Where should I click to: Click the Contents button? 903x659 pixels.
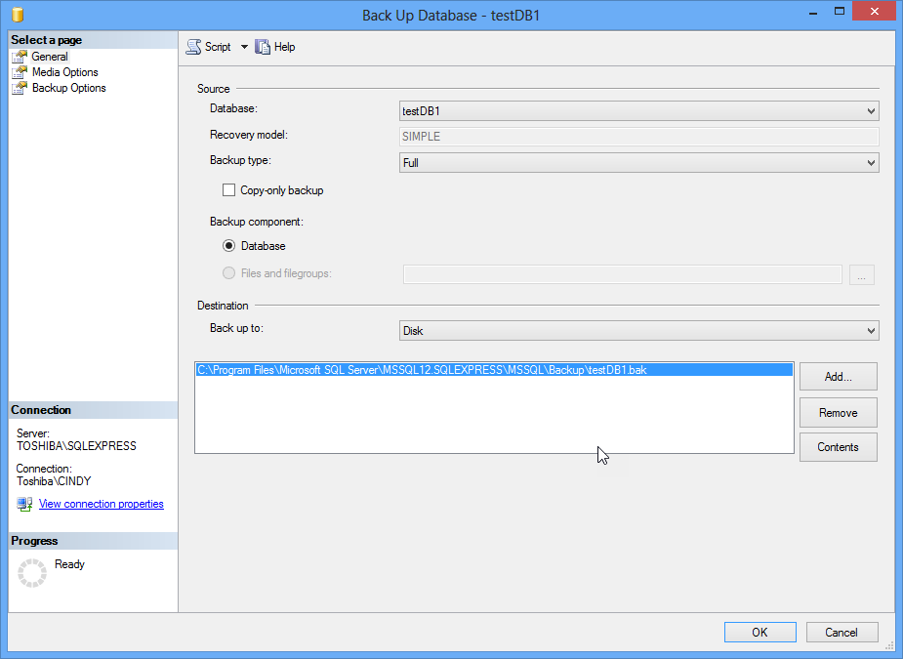click(838, 447)
